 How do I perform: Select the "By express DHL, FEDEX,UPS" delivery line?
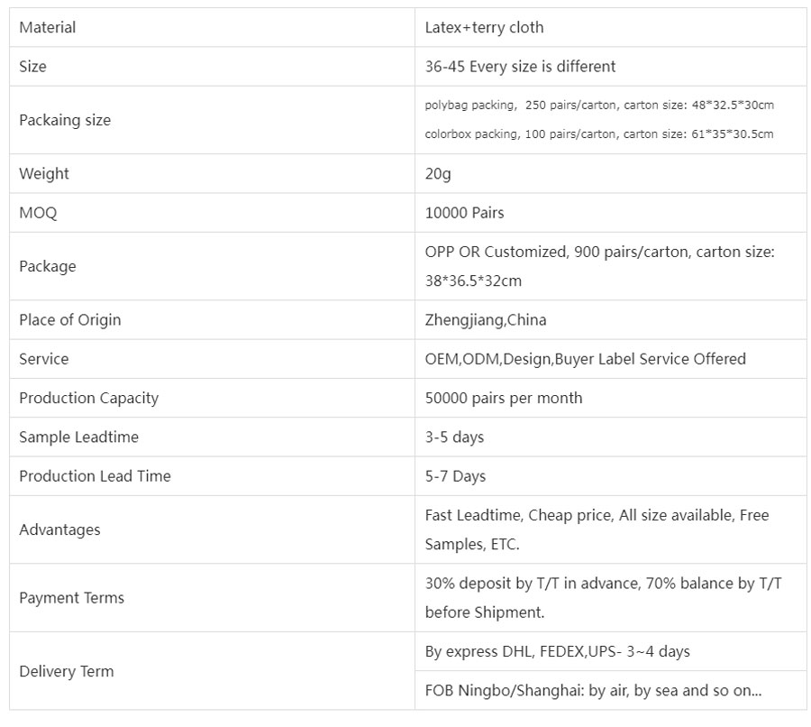coord(557,650)
